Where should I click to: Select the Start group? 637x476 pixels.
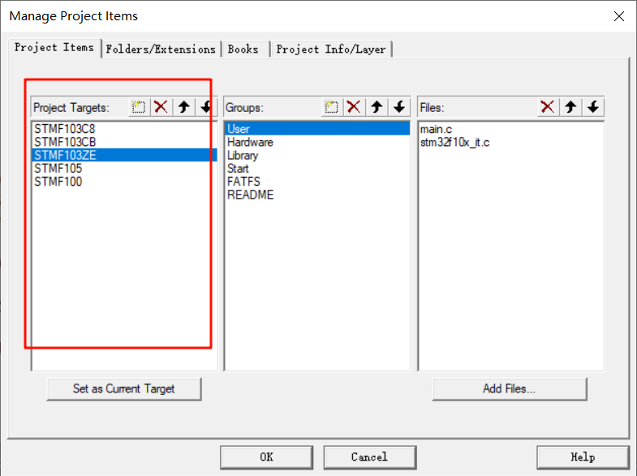[317, 169]
